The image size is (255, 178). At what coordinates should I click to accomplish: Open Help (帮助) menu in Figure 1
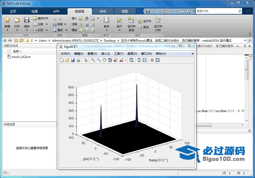(x=161, y=53)
